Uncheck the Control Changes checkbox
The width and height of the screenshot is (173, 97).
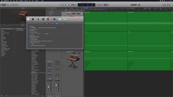click(x=29, y=32)
